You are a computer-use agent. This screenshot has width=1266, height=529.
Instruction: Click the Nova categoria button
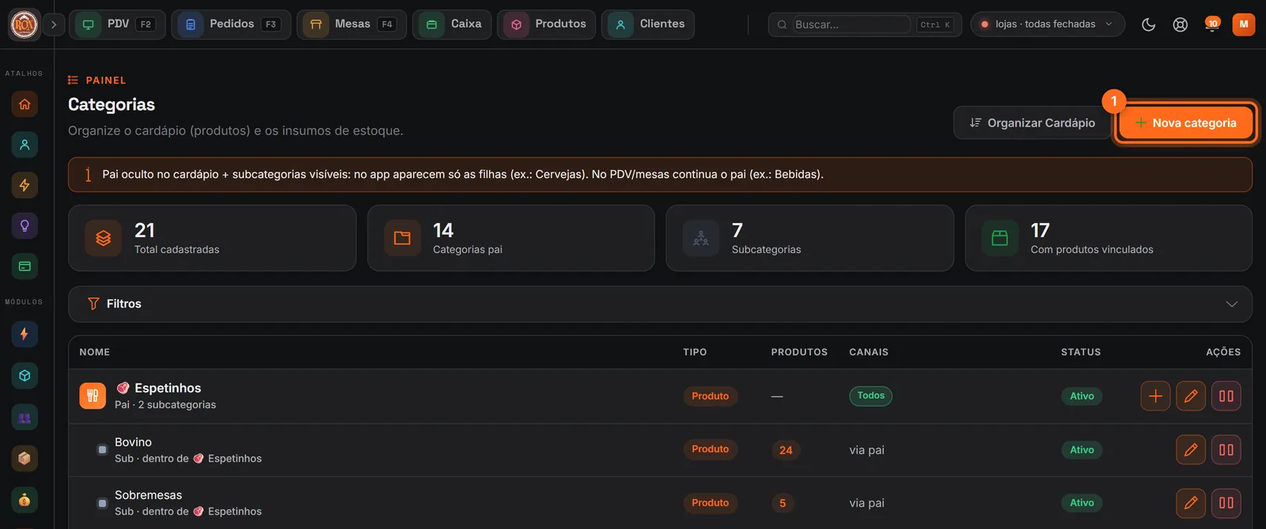coord(1185,123)
